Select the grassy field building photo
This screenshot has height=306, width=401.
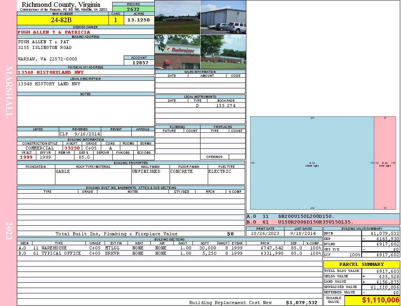tap(177, 17)
